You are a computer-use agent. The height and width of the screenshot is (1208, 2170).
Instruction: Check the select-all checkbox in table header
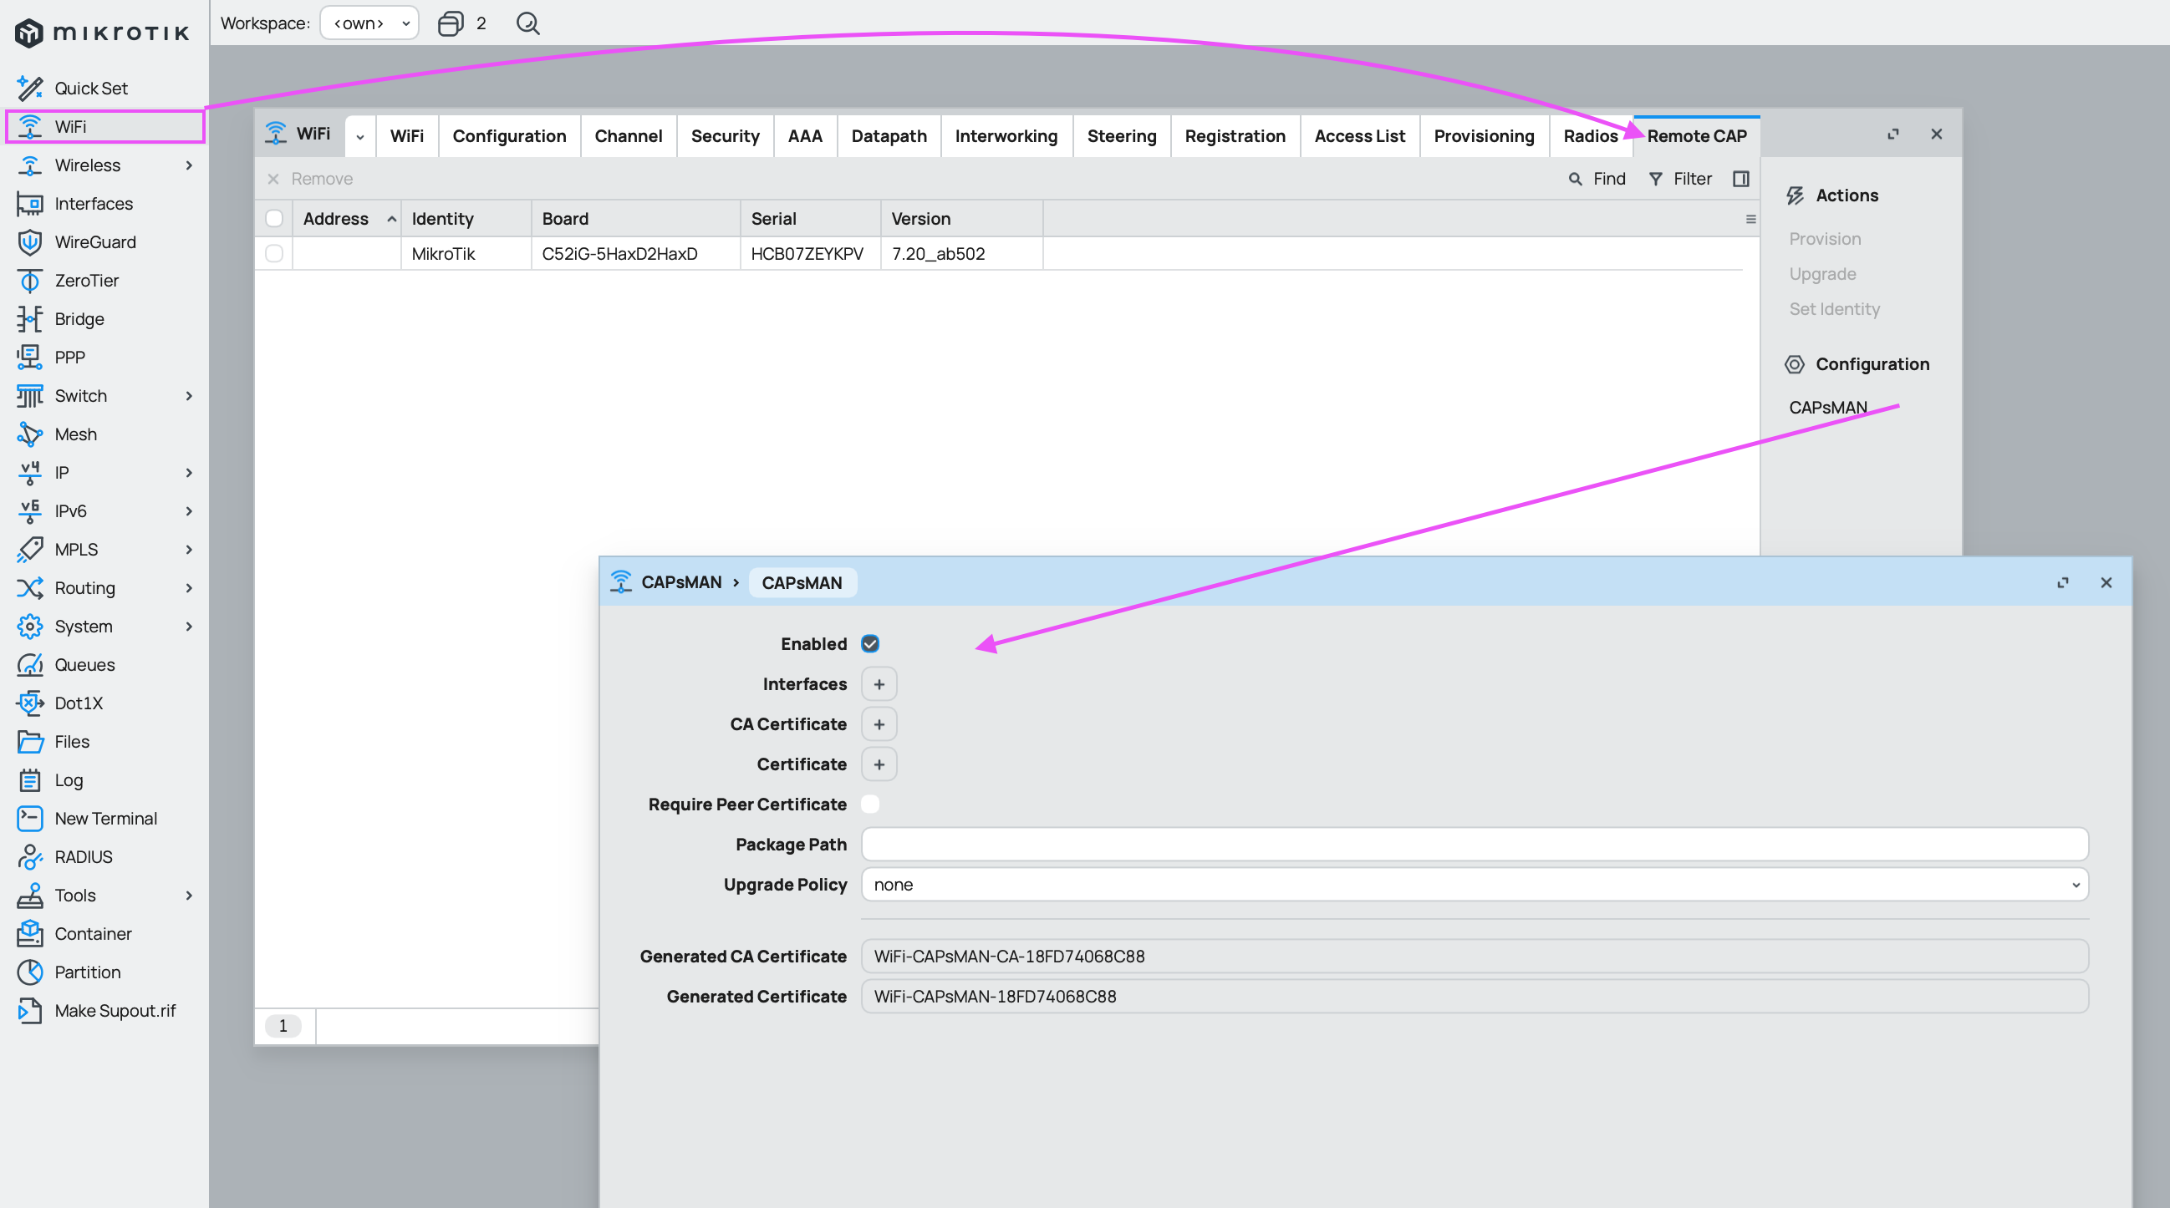(x=274, y=219)
